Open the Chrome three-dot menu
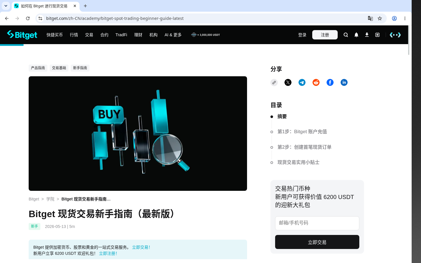 [405, 18]
